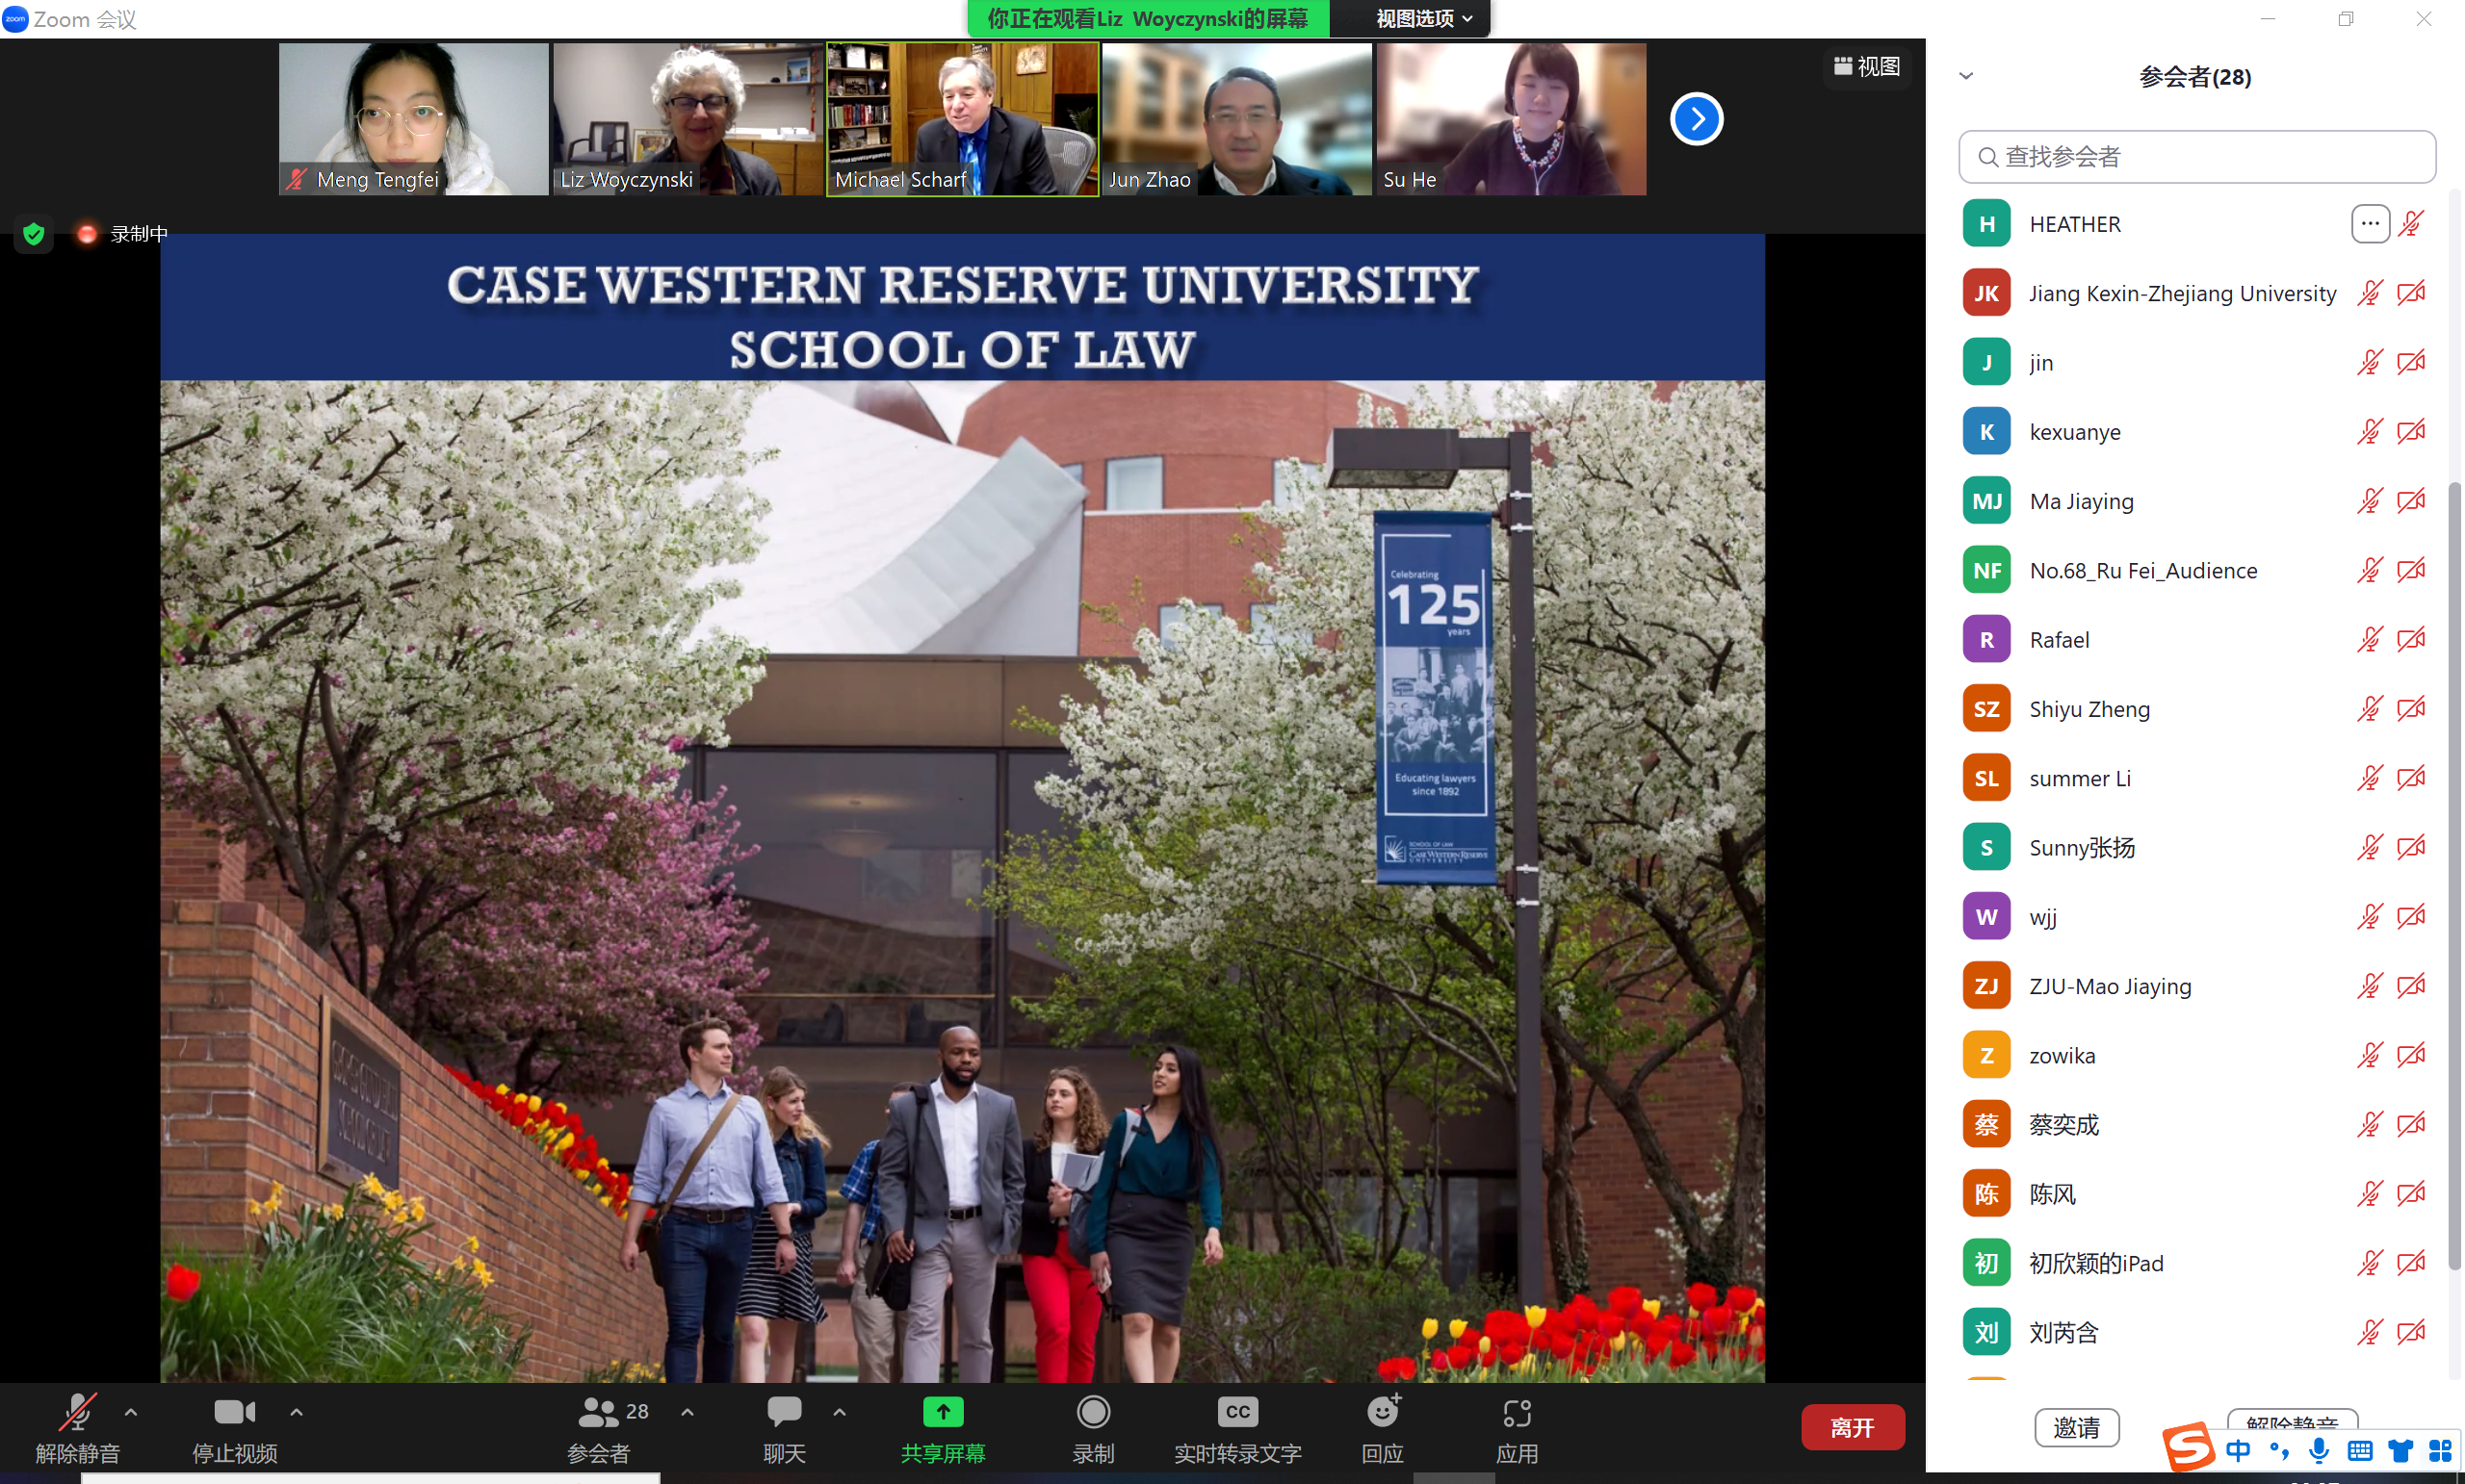Image resolution: width=2465 pixels, height=1484 pixels.
Task: Click the IME punctuation mode icon
Action: pyautogui.click(x=2279, y=1450)
